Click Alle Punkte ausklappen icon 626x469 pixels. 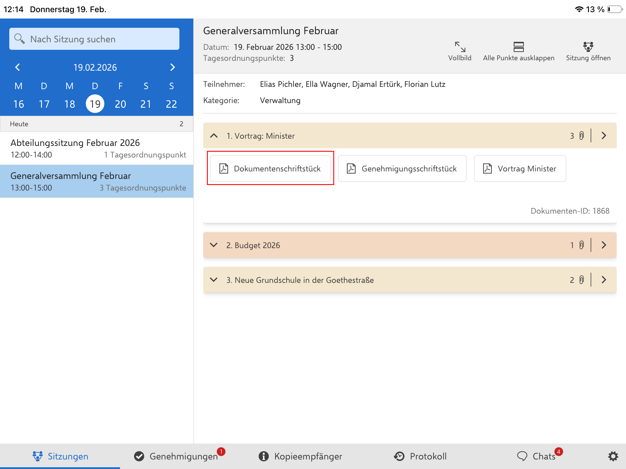point(518,47)
